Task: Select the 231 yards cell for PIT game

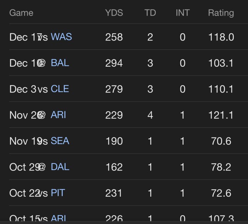Action: pyautogui.click(x=114, y=193)
